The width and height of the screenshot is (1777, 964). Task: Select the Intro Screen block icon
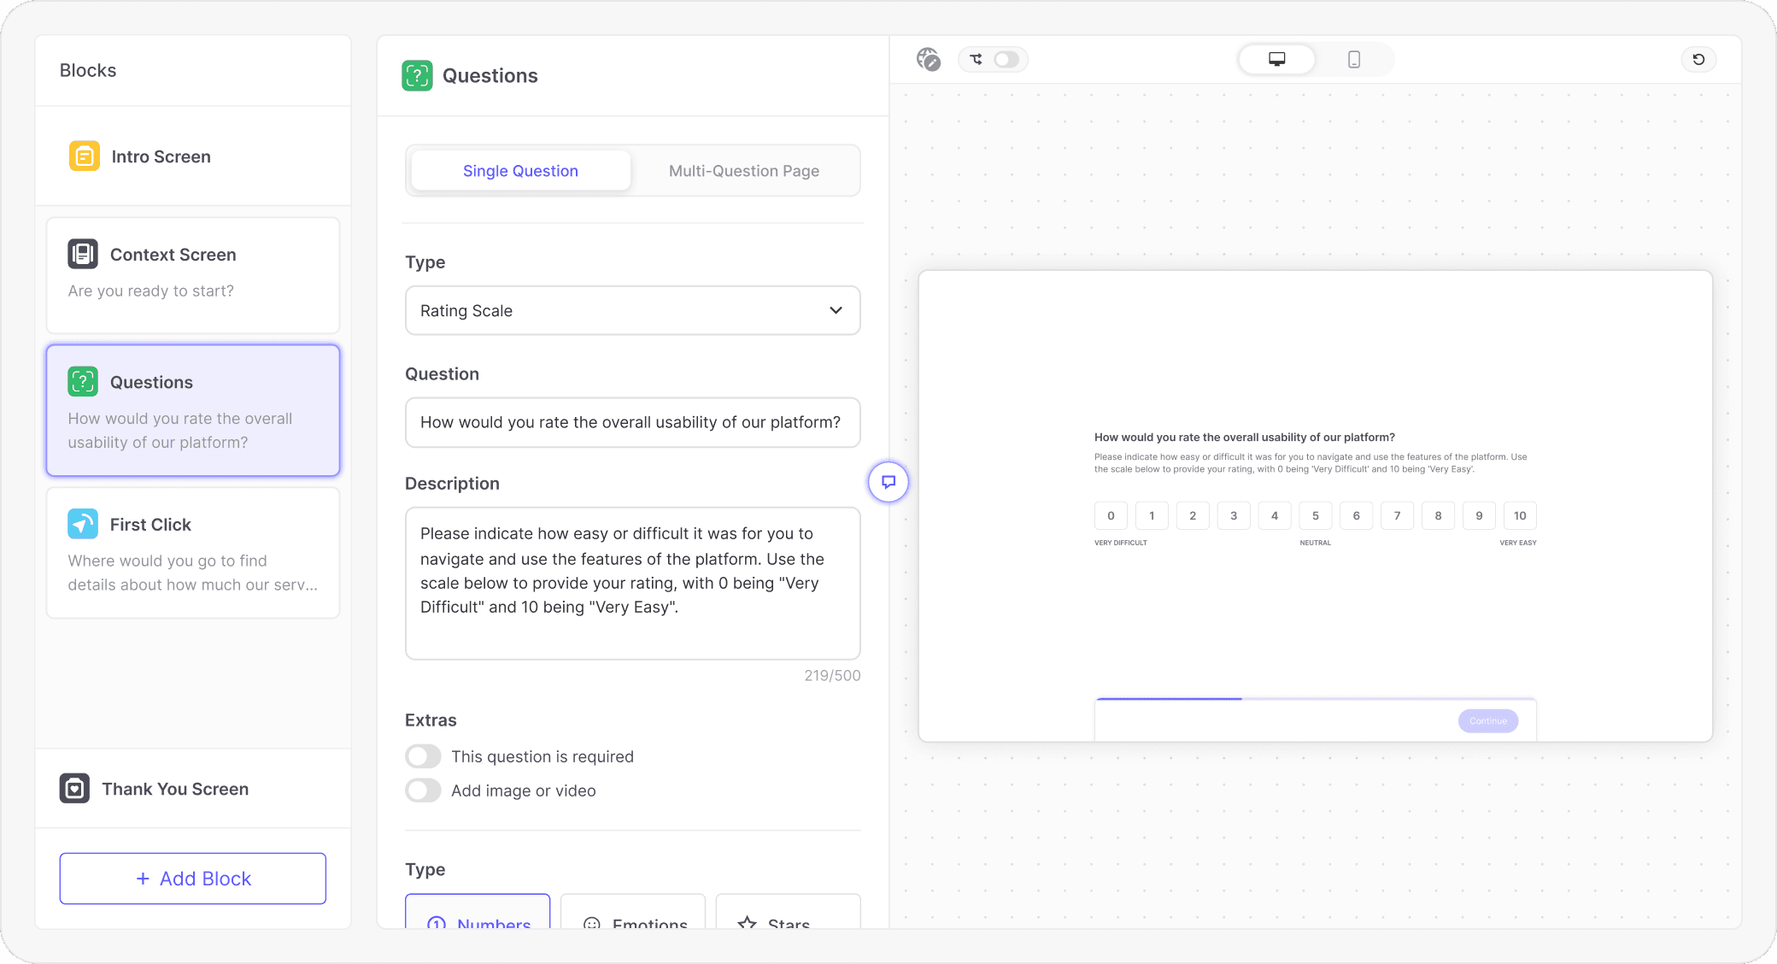click(85, 156)
